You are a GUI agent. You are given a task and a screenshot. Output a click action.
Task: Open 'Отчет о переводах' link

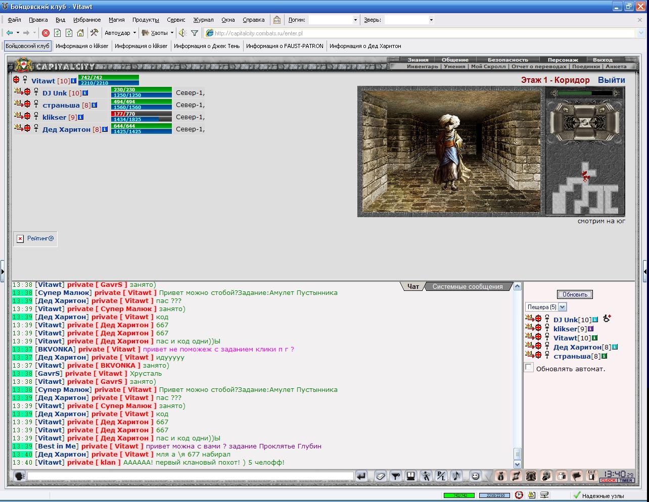[x=539, y=66]
